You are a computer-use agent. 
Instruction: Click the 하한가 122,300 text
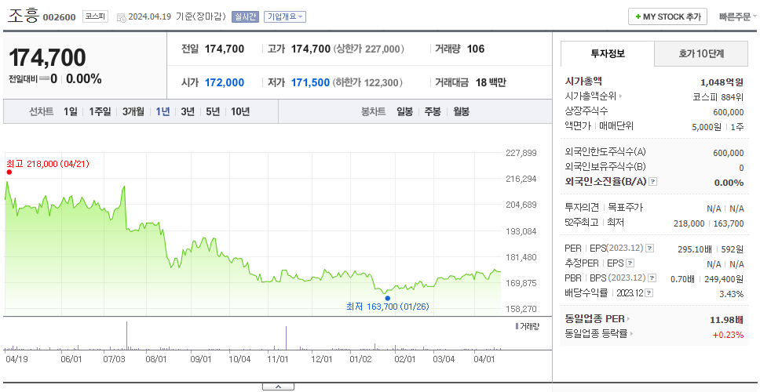tap(368, 83)
